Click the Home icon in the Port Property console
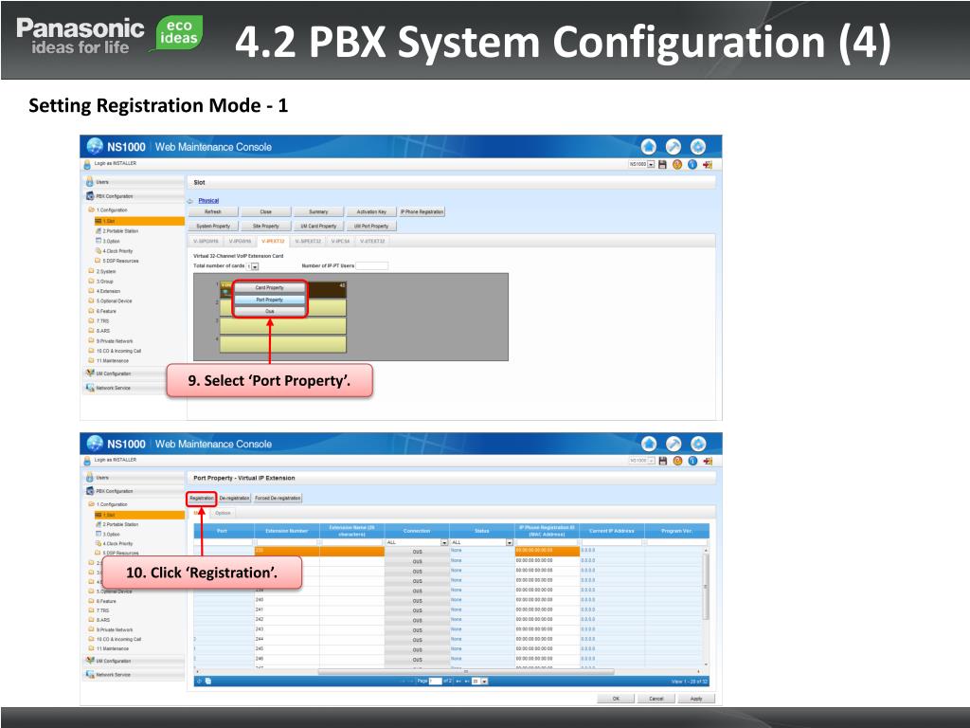The height and width of the screenshot is (728, 970). point(649,444)
